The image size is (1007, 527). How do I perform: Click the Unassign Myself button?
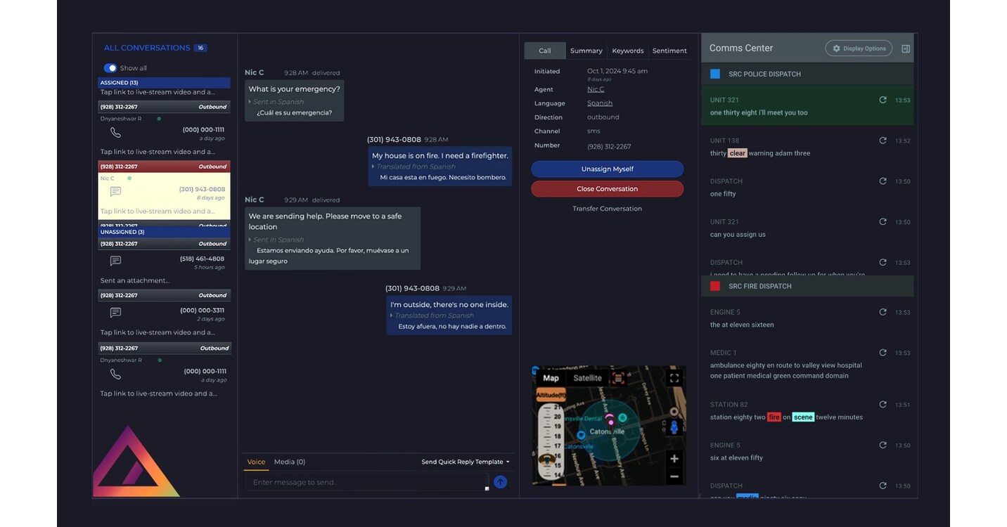607,169
